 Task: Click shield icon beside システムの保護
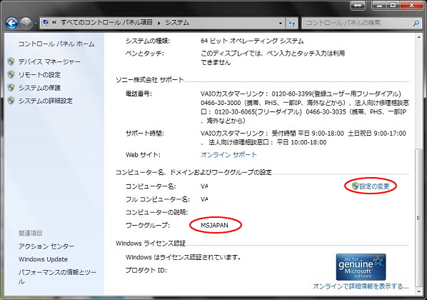11,88
